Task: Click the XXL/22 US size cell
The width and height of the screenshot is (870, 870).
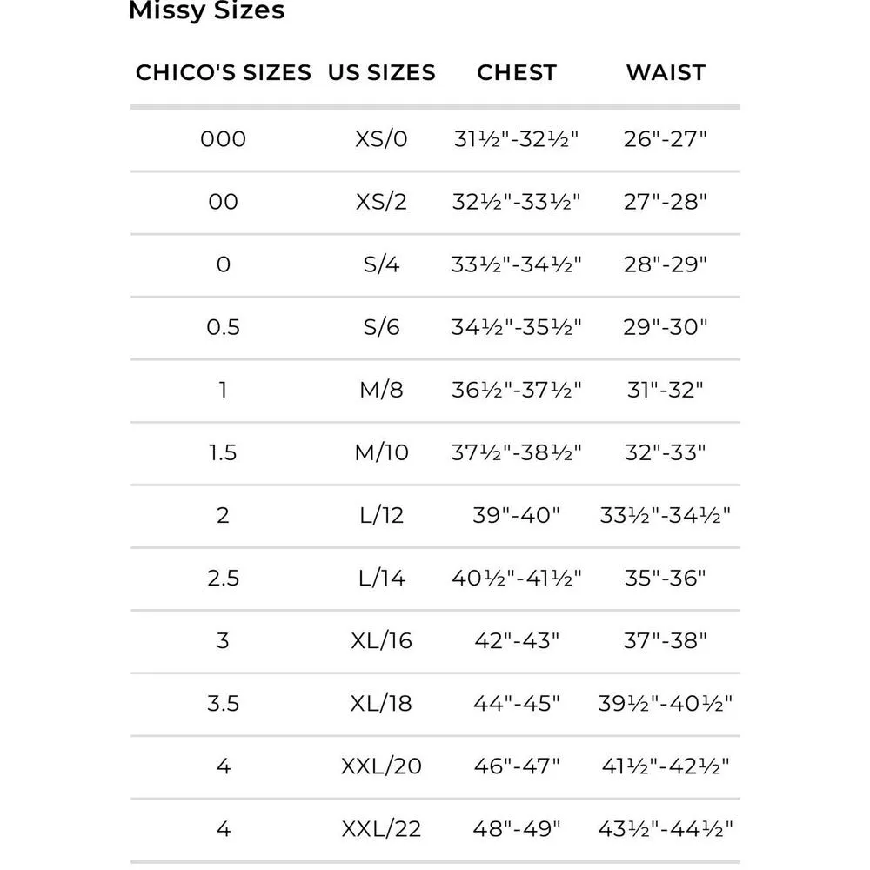Action: (381, 828)
